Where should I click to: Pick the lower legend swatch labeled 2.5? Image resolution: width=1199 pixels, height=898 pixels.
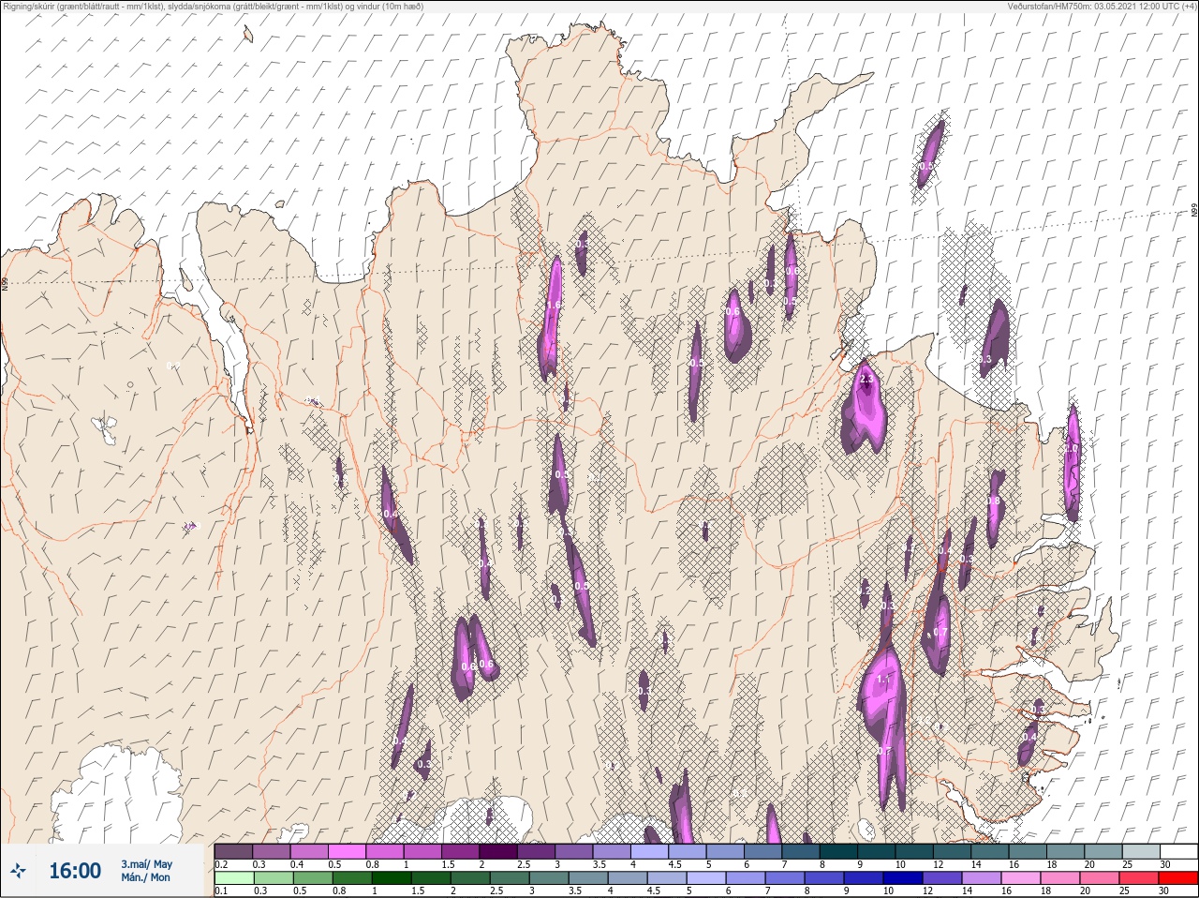[x=510, y=878]
